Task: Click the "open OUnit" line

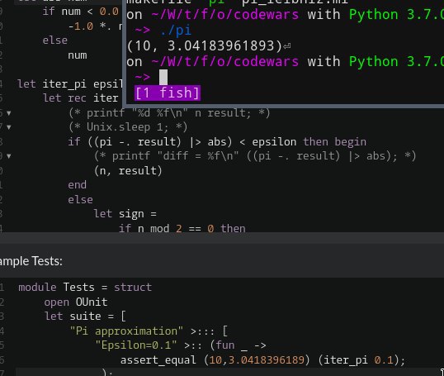Action: point(76,302)
